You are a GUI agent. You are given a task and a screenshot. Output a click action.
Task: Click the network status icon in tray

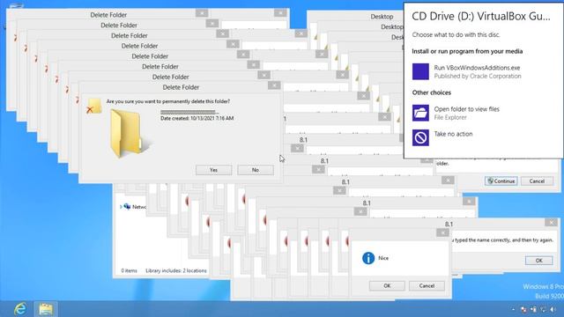point(543,309)
